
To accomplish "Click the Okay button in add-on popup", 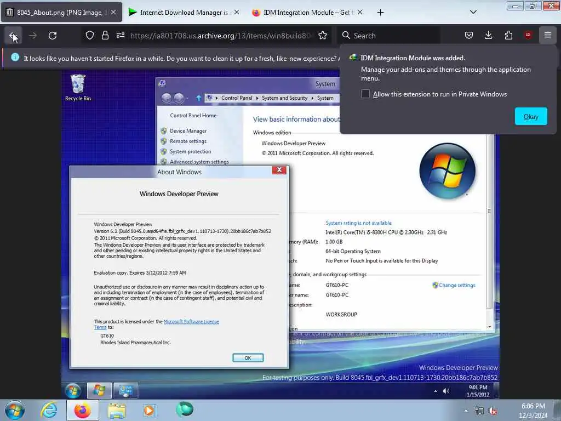I will 531,116.
